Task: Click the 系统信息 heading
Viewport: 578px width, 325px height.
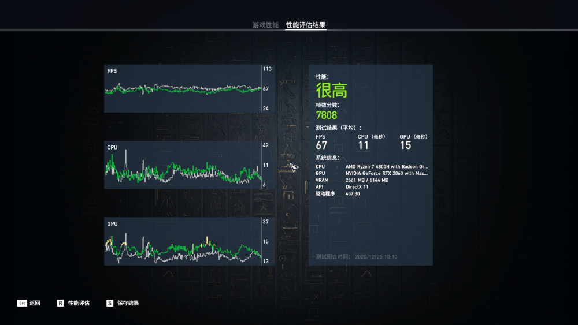Action: pyautogui.click(x=328, y=158)
